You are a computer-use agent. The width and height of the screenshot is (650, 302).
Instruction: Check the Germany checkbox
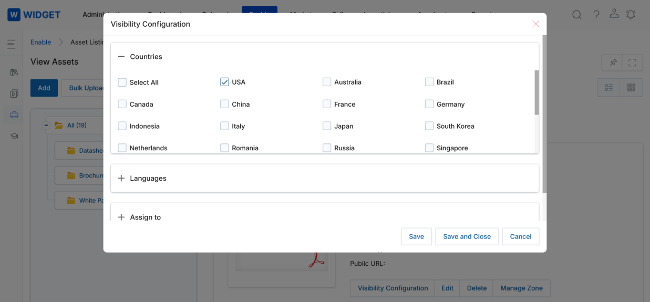click(x=429, y=104)
